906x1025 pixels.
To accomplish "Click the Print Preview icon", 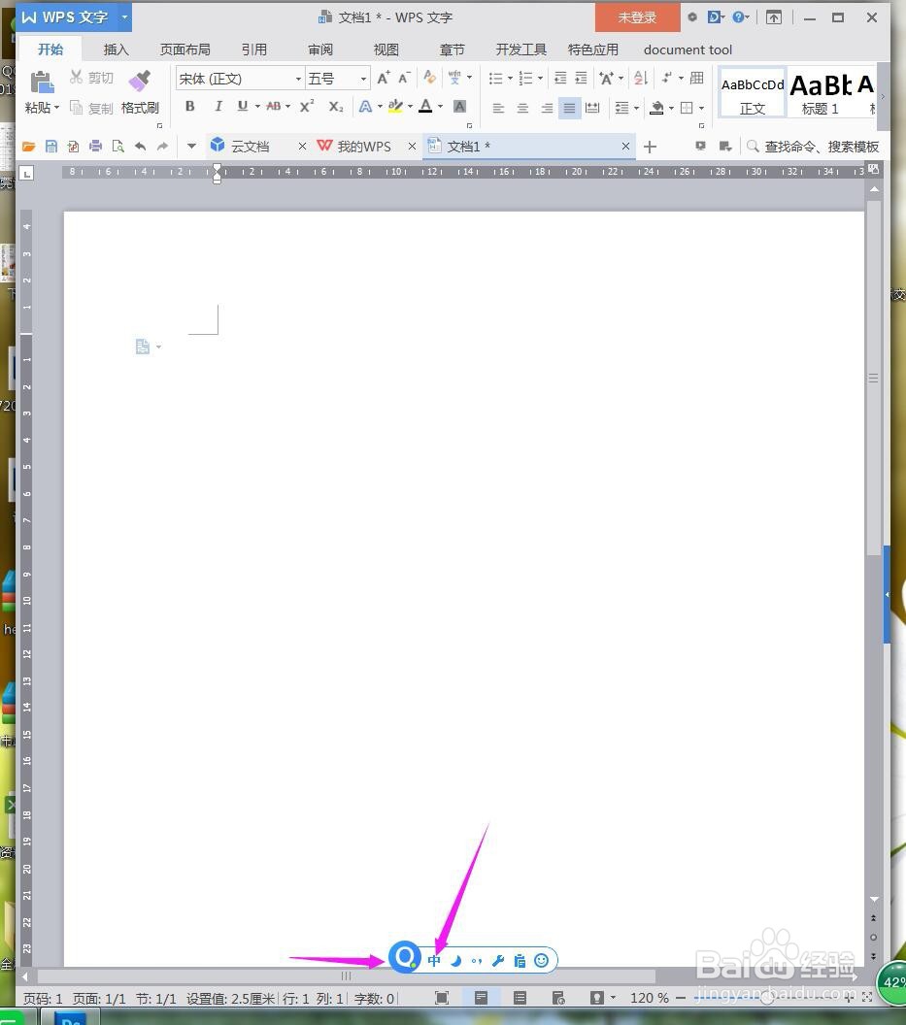I will 117,147.
